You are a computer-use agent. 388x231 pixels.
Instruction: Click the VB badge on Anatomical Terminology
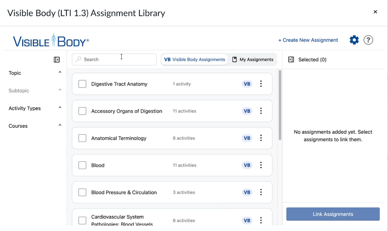[247, 138]
